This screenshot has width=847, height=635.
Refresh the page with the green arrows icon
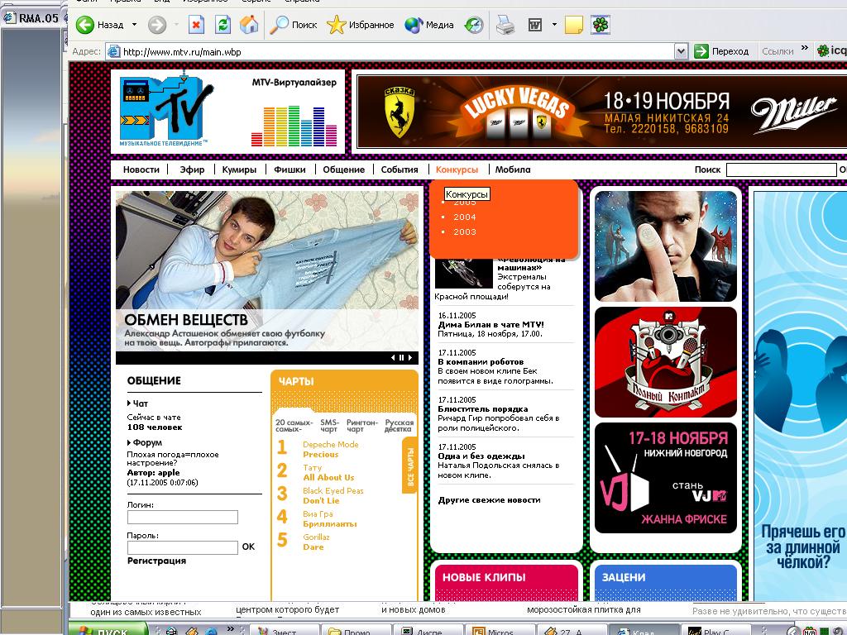click(223, 25)
